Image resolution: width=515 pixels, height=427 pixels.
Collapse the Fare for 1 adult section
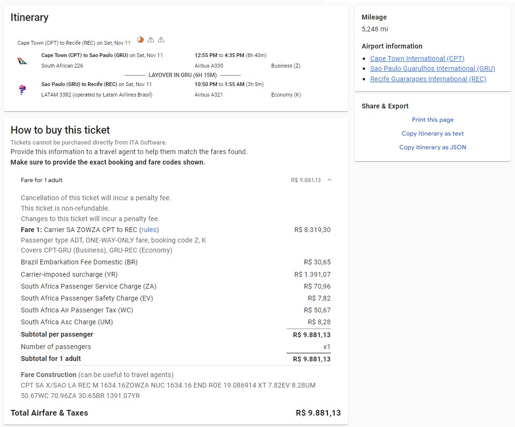329,180
